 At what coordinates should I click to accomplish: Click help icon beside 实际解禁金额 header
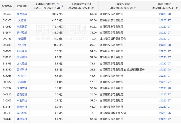(57, 4)
